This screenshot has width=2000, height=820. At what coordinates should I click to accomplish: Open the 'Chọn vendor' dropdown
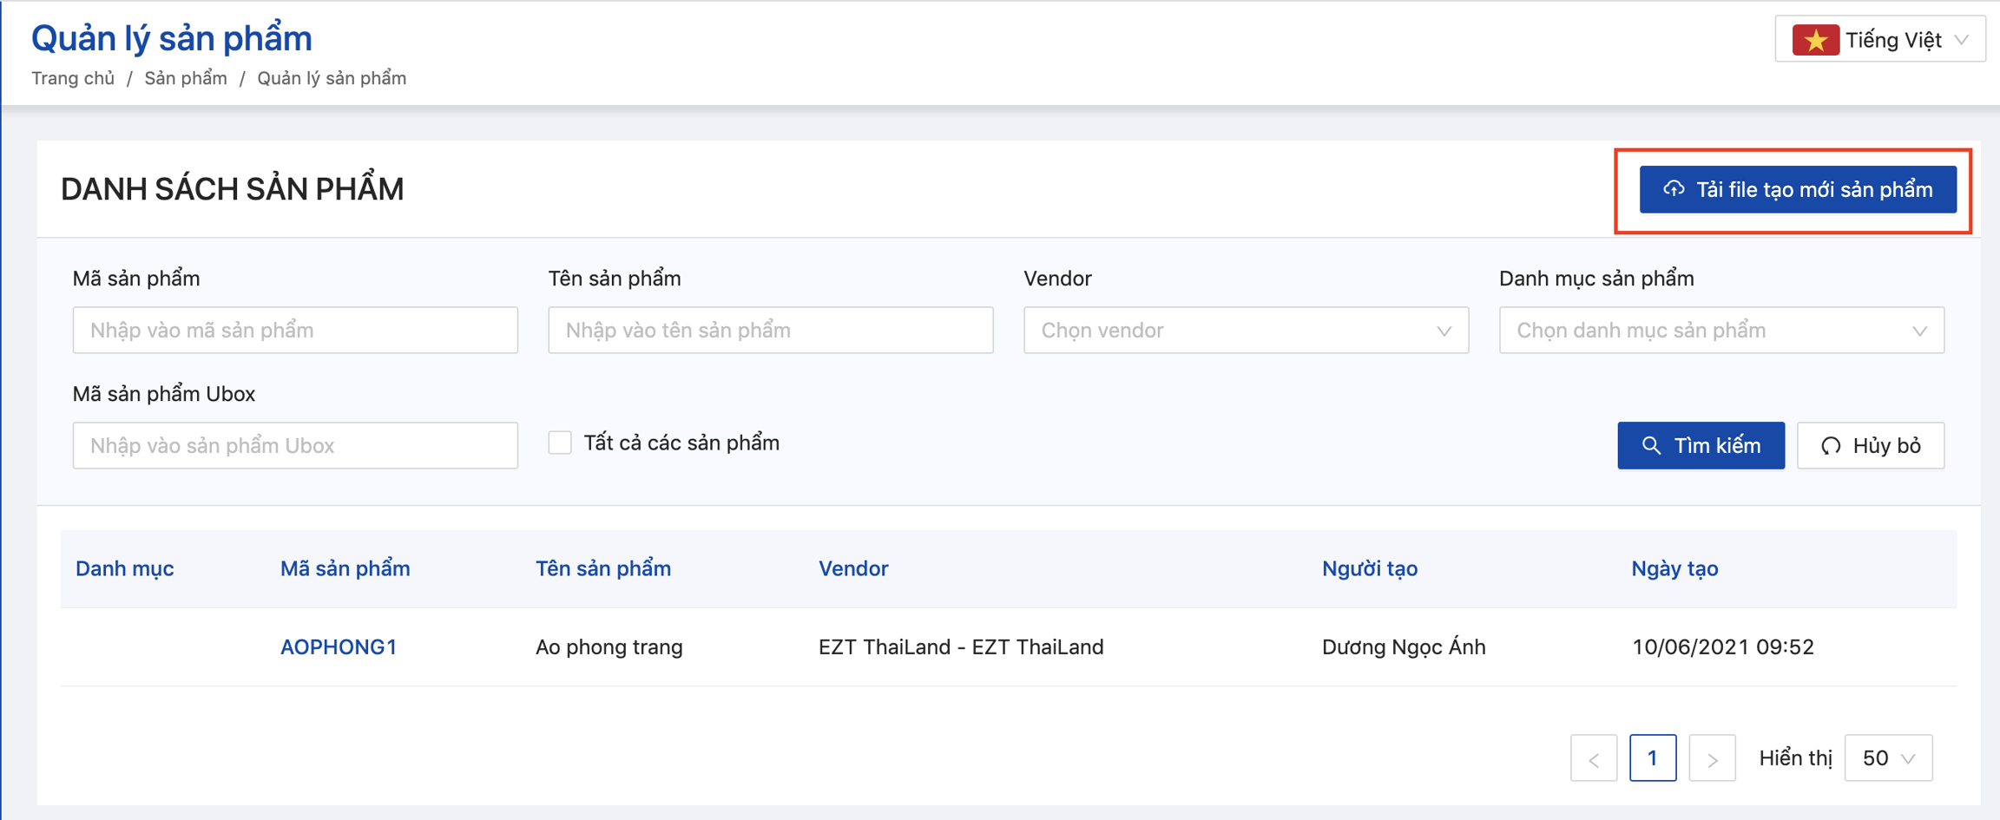pos(1245,331)
